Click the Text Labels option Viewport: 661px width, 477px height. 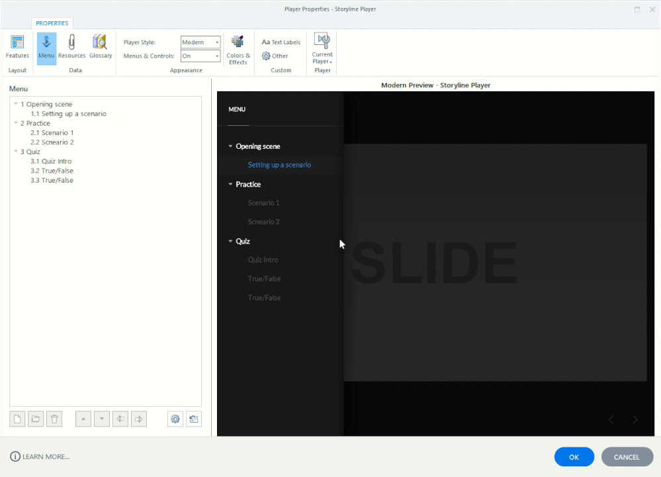[281, 42]
